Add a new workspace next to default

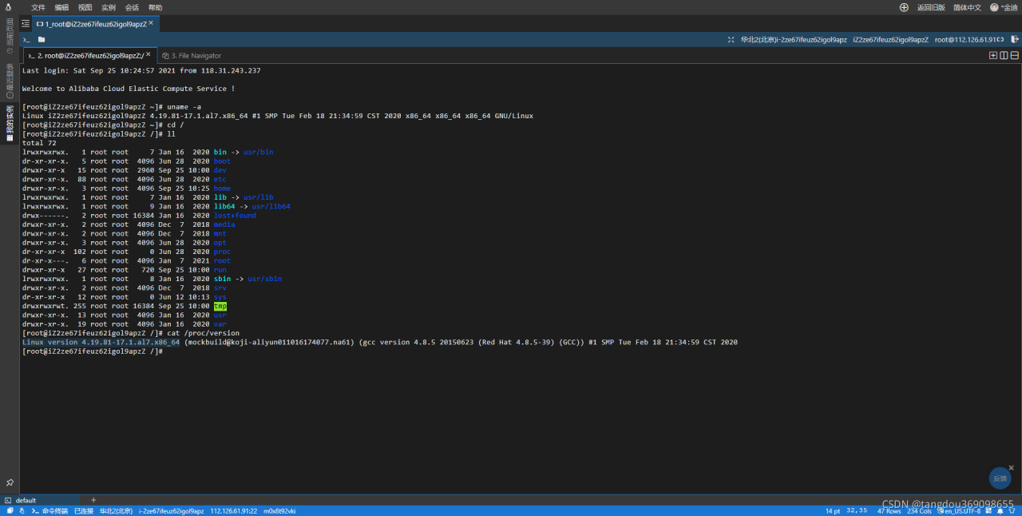93,500
